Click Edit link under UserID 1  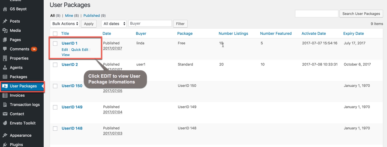[x=65, y=50]
